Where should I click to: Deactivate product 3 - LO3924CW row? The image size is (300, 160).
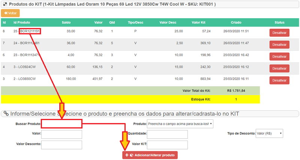(x=279, y=68)
